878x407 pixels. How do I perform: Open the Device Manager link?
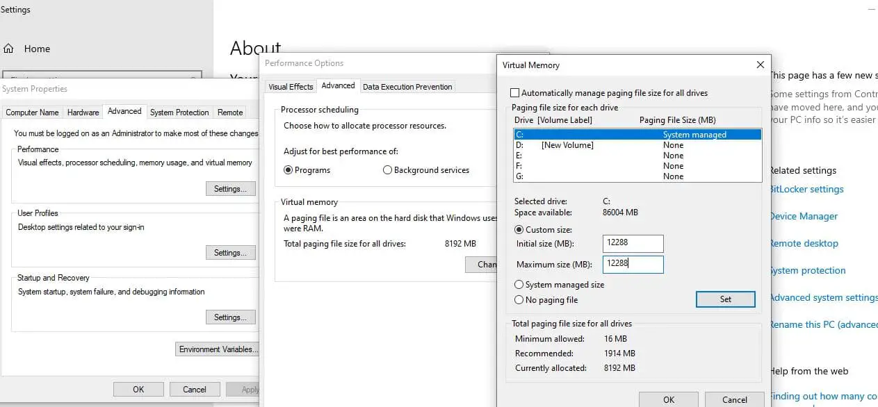coord(804,216)
